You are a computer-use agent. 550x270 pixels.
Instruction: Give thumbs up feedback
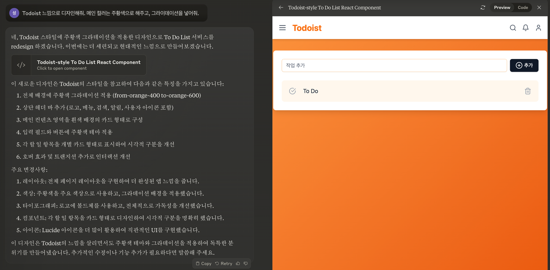[x=238, y=263]
